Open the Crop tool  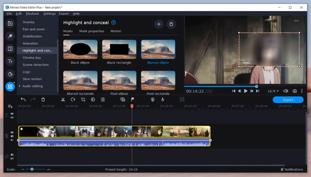[83, 100]
